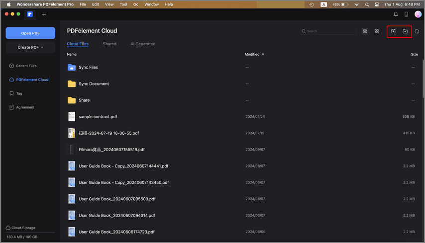Click the Cloud Storage usage bar
Screen dimensions: 425x243
click(30, 232)
